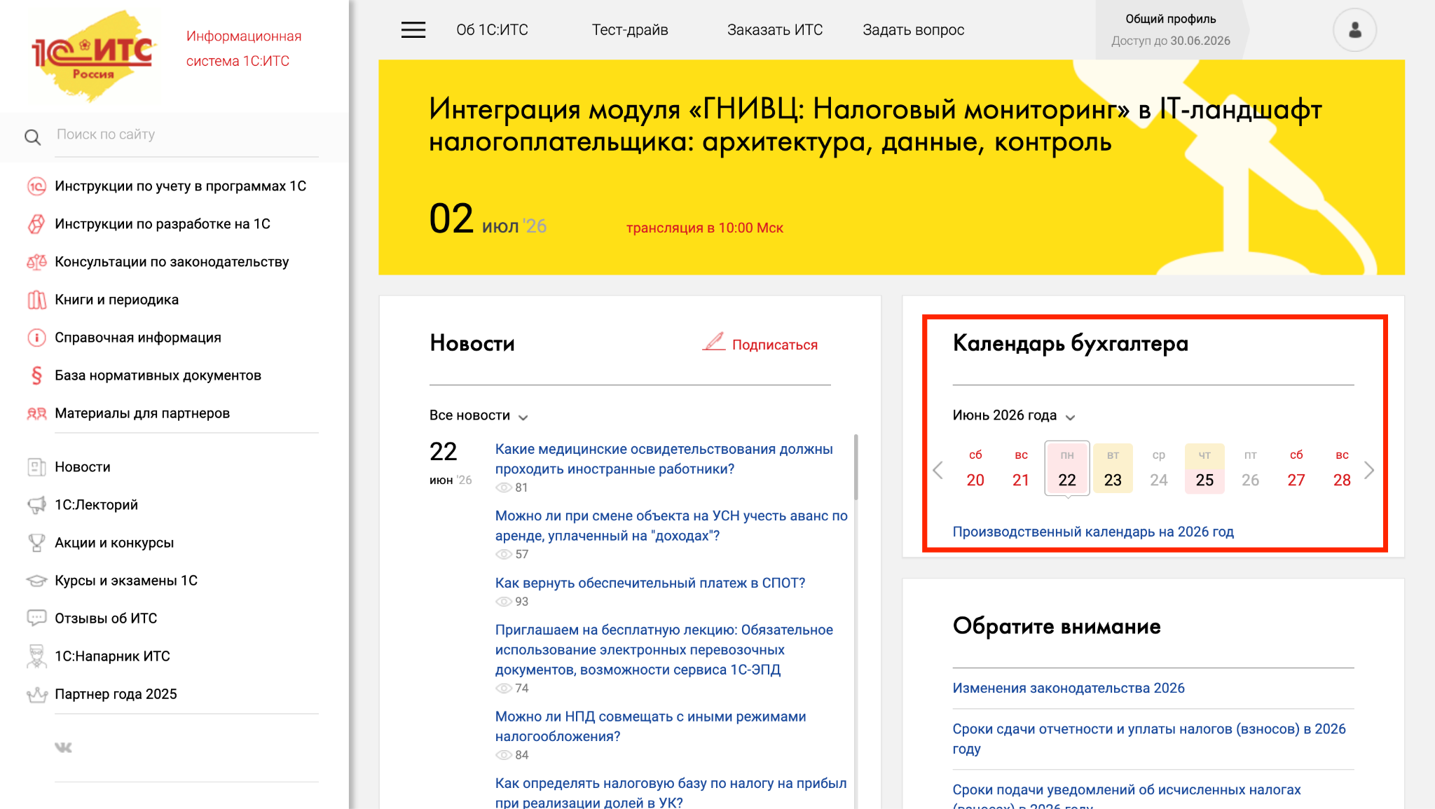This screenshot has width=1435, height=809.
Task: Open Сроки сдачи отчетности и уплаты налогов
Action: pyautogui.click(x=1149, y=738)
